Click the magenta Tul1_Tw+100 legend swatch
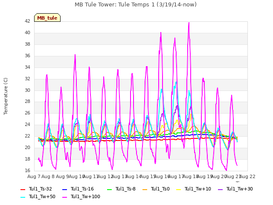The height and width of the screenshot is (205, 273). coord(64,197)
